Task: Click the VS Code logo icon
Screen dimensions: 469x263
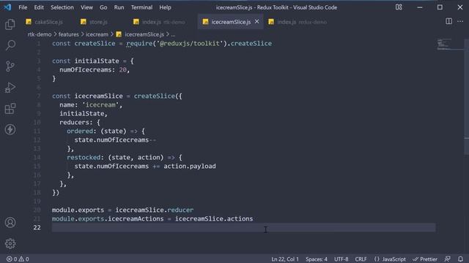Action: (7, 7)
